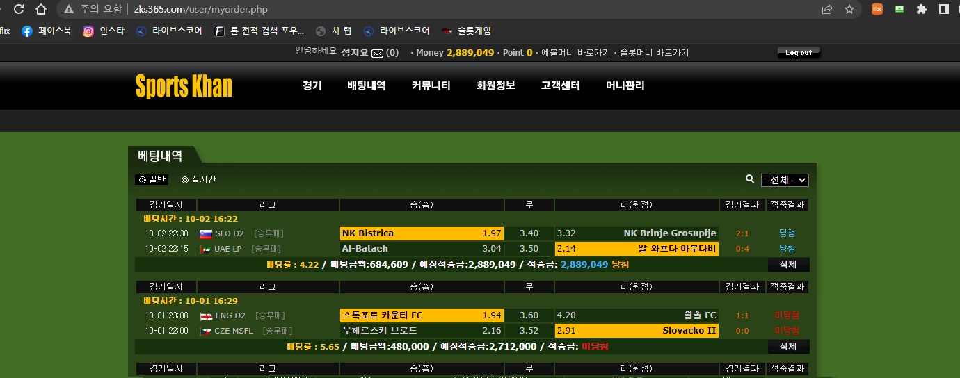Viewport: 960px width, 378px height.
Task: Open the 배팅내역 menu item
Action: point(367,85)
